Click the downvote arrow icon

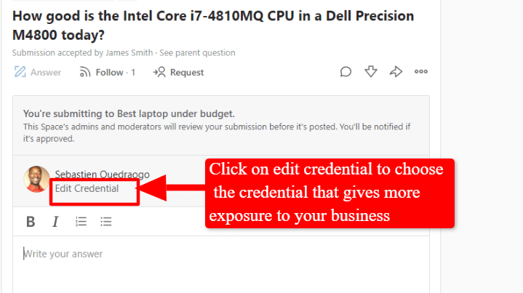(x=371, y=71)
